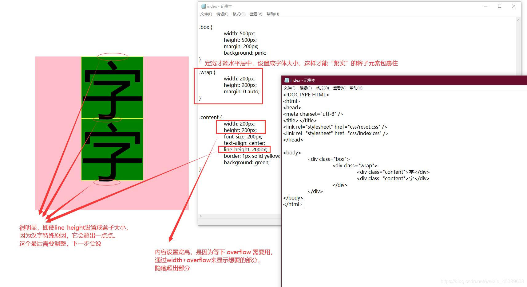Click 'text-align: center;' line in CSS
This screenshot has height=287, width=527.
[244, 143]
